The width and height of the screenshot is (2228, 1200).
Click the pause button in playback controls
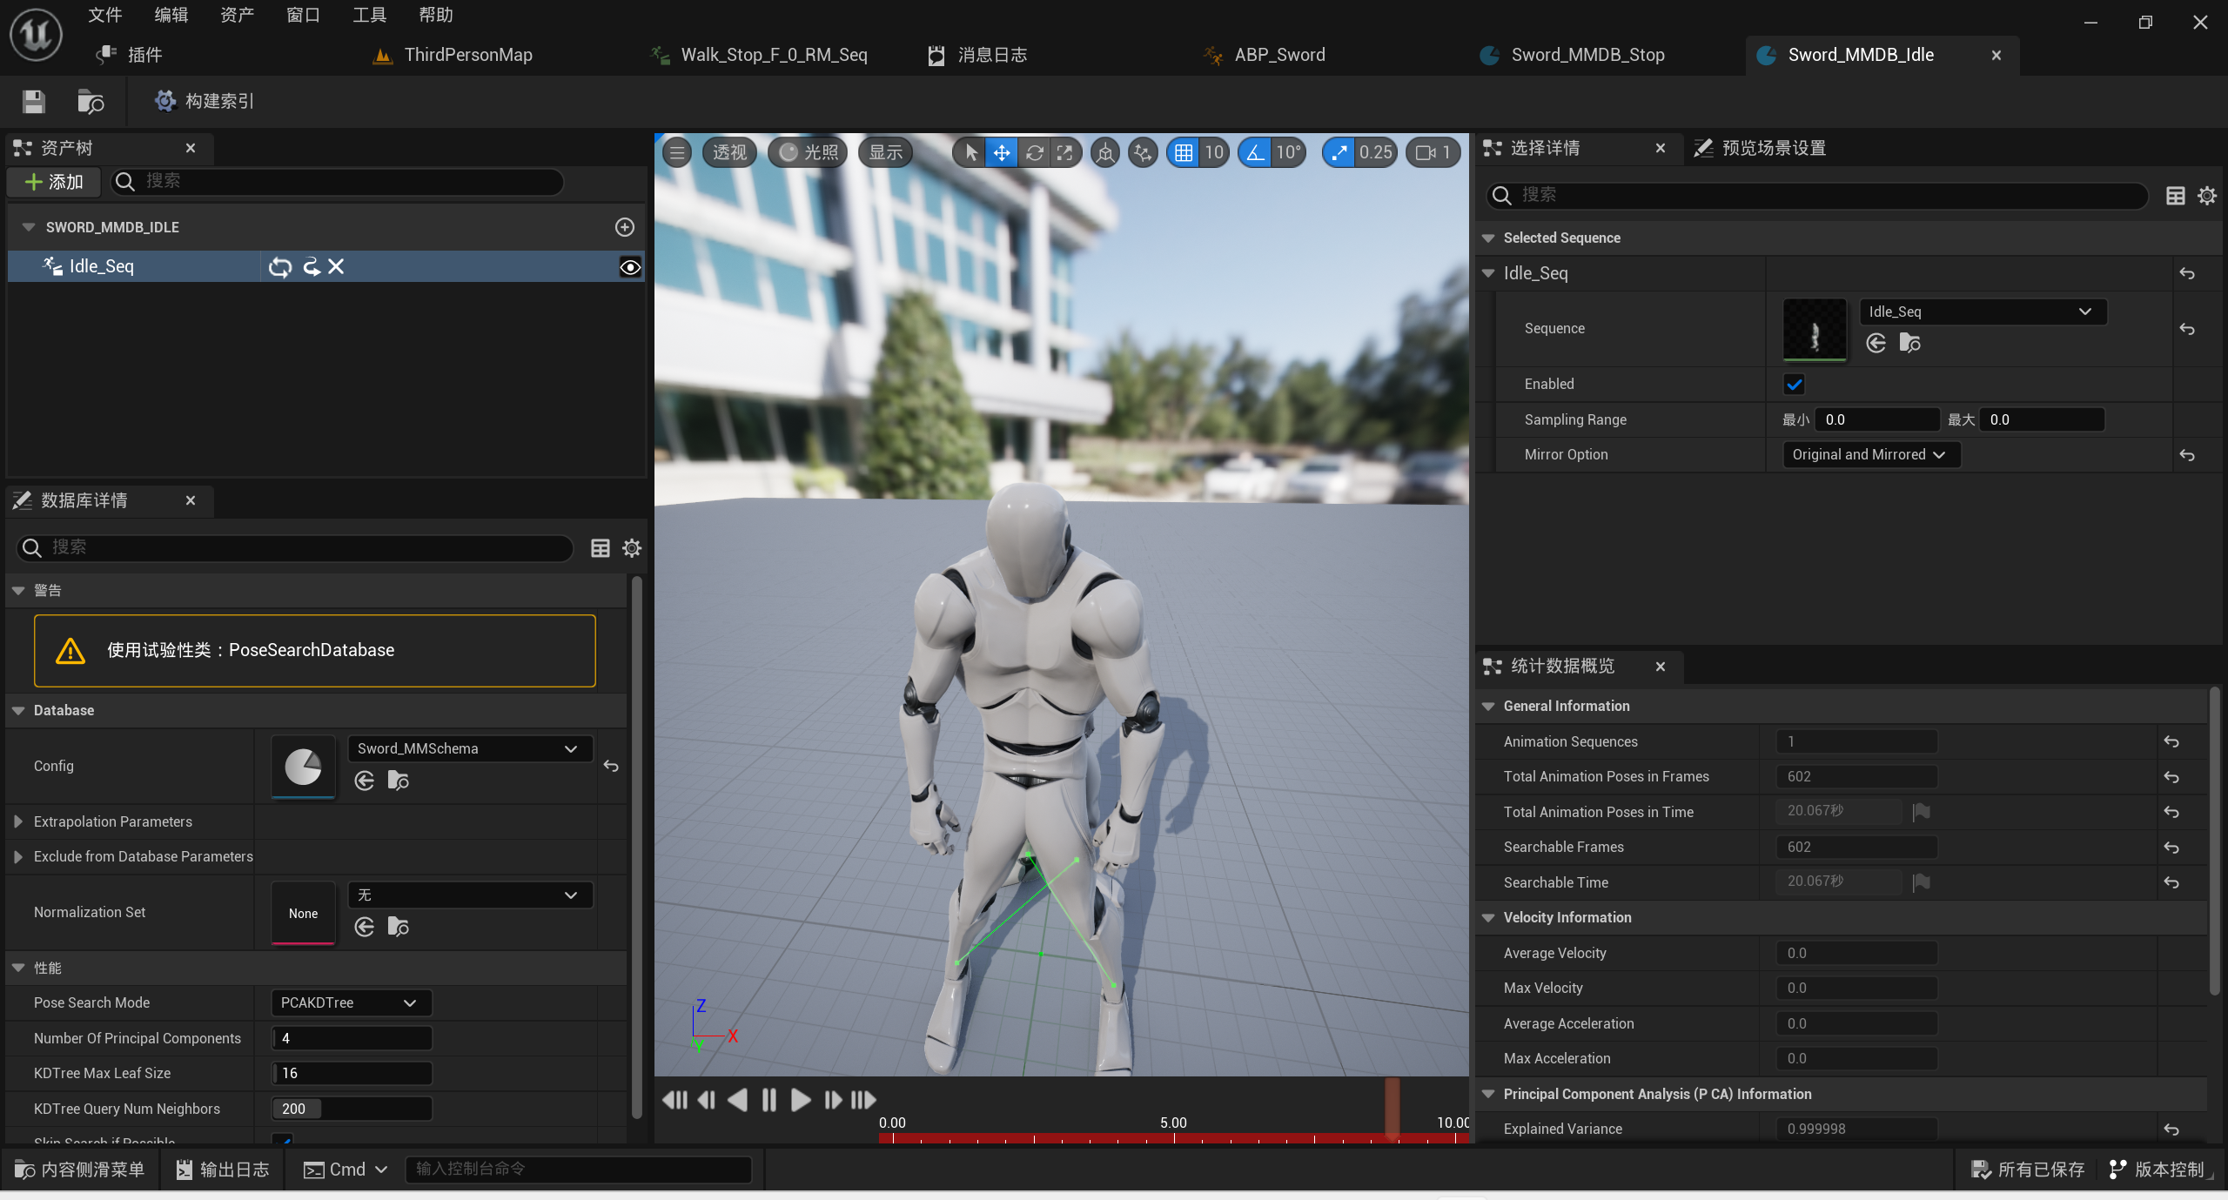point(768,1100)
